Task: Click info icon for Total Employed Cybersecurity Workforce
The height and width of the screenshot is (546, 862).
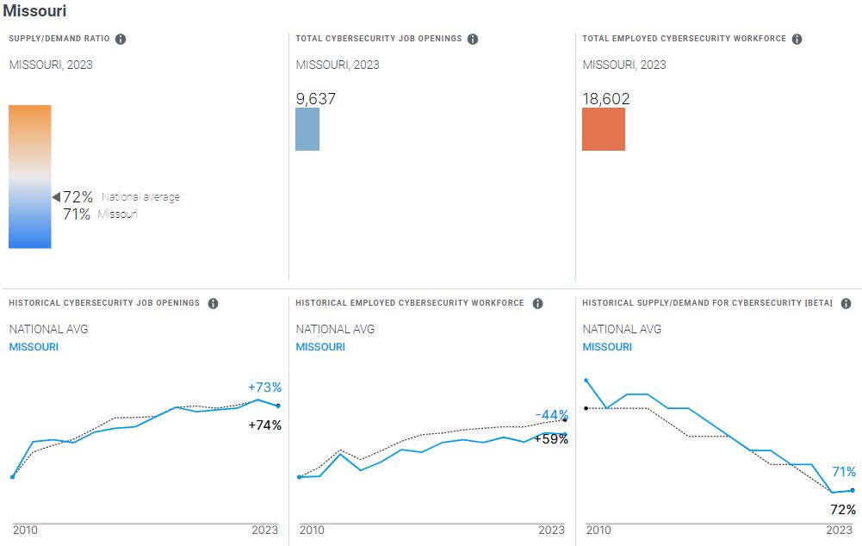Action: (x=797, y=39)
